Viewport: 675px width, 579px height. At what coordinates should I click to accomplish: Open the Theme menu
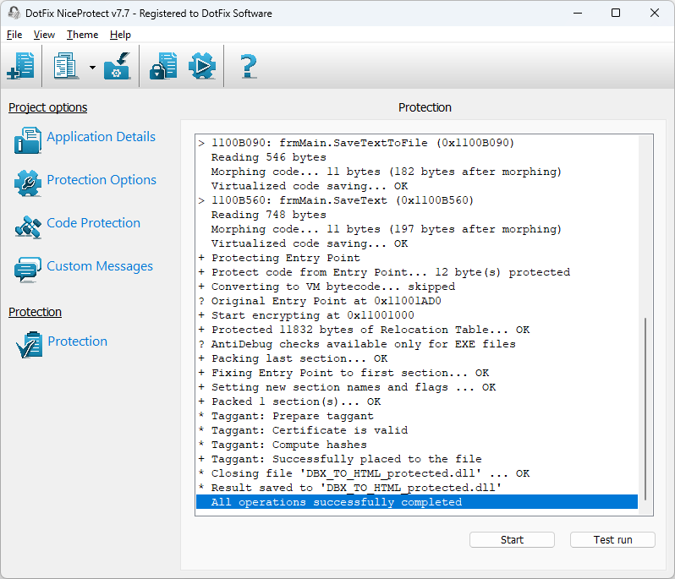pyautogui.click(x=82, y=35)
